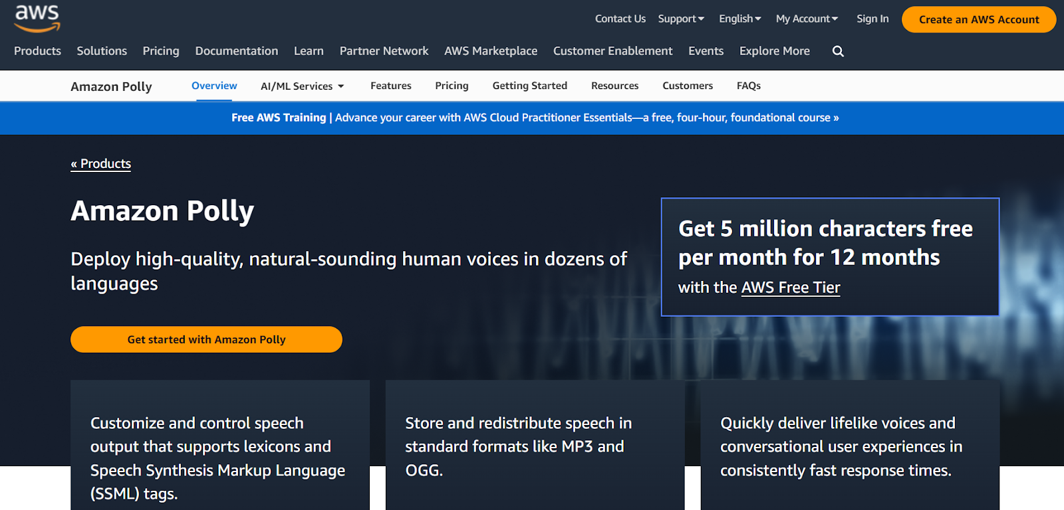Open the search magnifier icon
This screenshot has height=510, width=1064.
click(838, 51)
